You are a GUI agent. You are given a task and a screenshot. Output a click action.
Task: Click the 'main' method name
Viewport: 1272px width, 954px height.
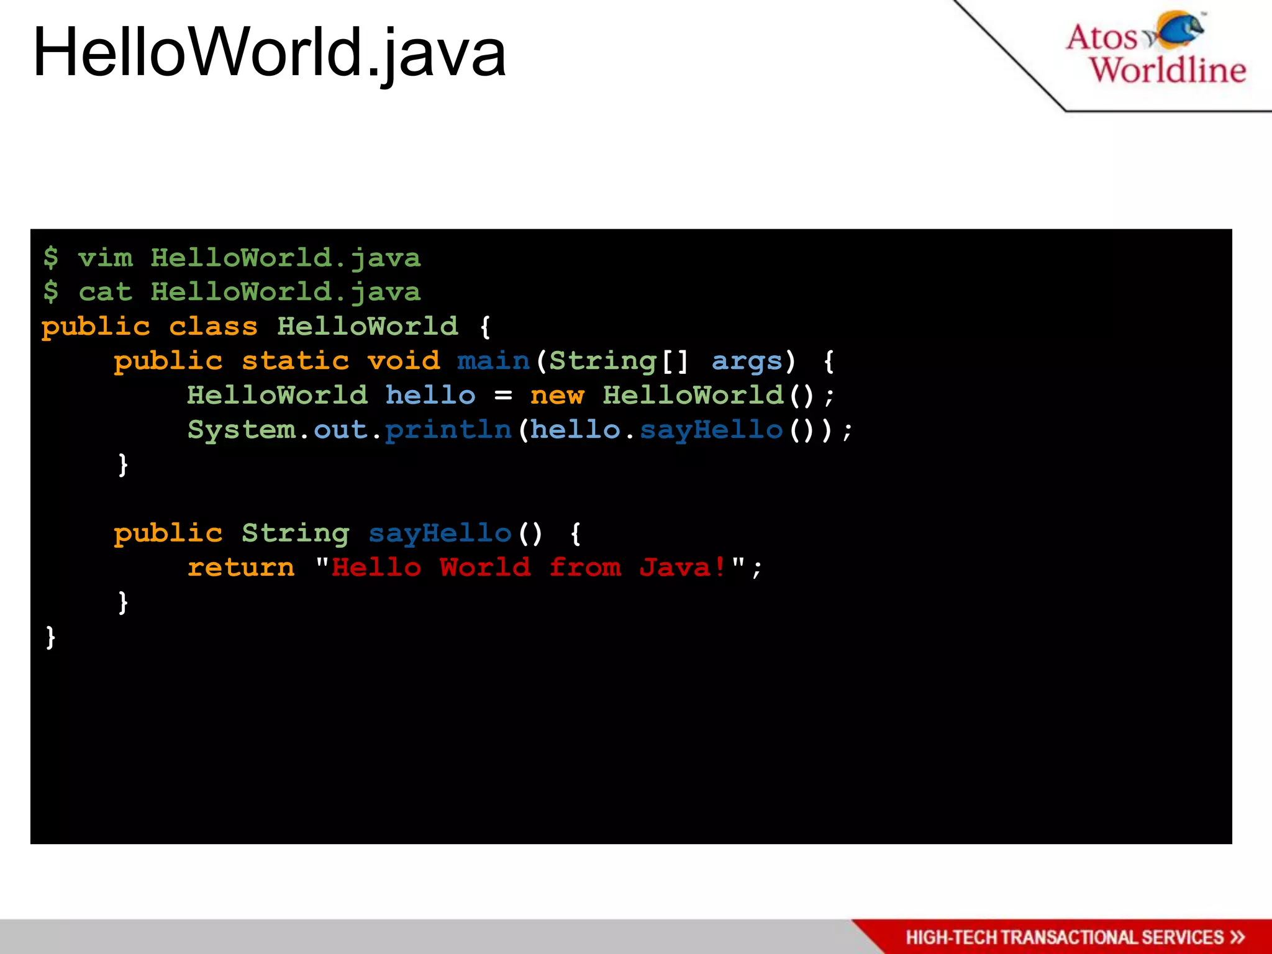[x=493, y=361]
